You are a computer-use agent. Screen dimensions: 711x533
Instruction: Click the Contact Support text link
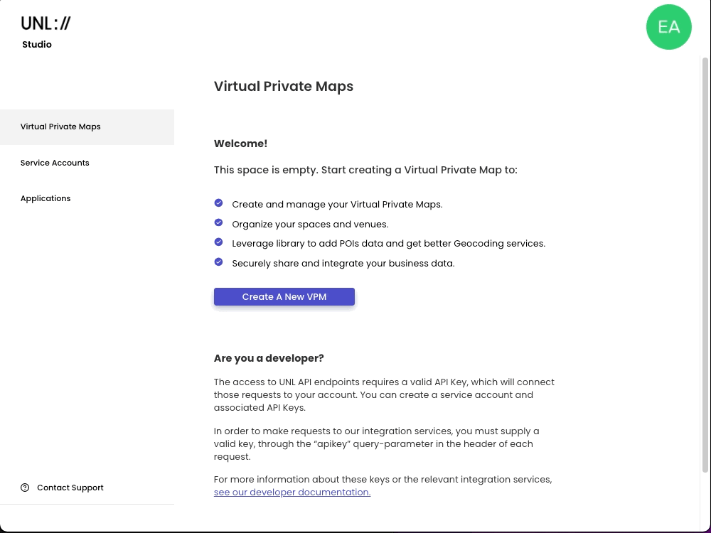click(70, 488)
